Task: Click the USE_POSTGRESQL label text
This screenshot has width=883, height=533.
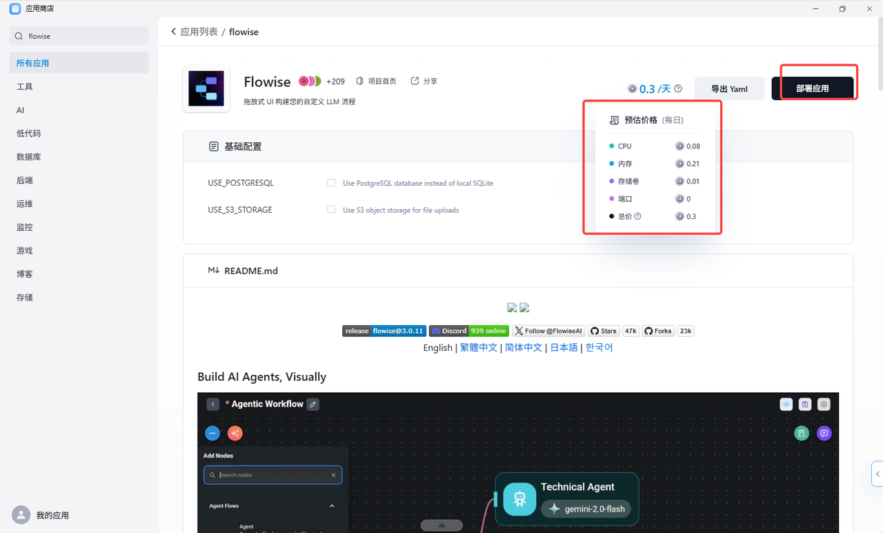Action: click(241, 183)
